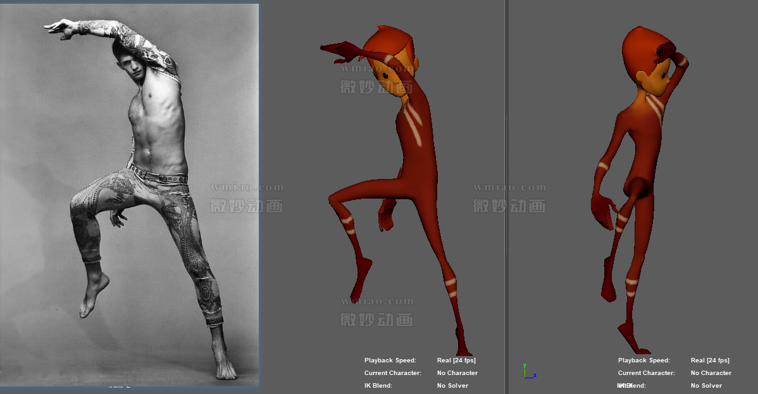Screen dimensions: 758x394
Task: Click "Real [24 fps]" value in the right viewport
Action: pos(710,360)
